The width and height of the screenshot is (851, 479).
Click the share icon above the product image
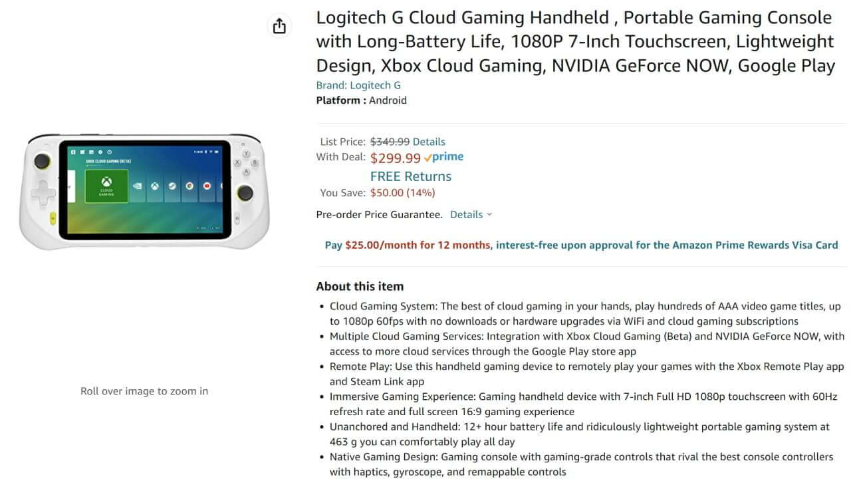click(279, 26)
